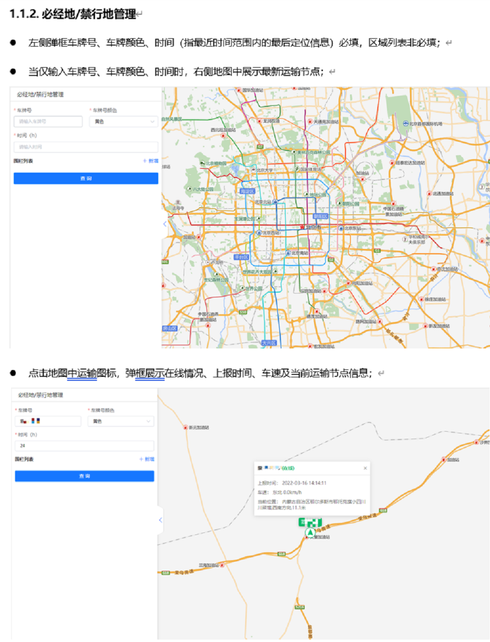Click the 兰海加油站 gas station icon
The image size is (490, 642).
coord(222,565)
